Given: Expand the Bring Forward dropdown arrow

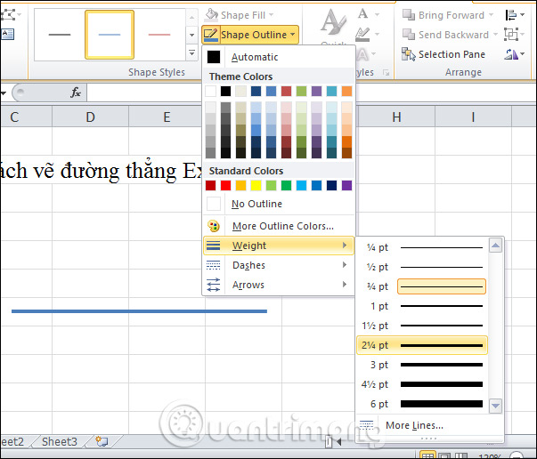Looking at the screenshot, I should (x=491, y=15).
